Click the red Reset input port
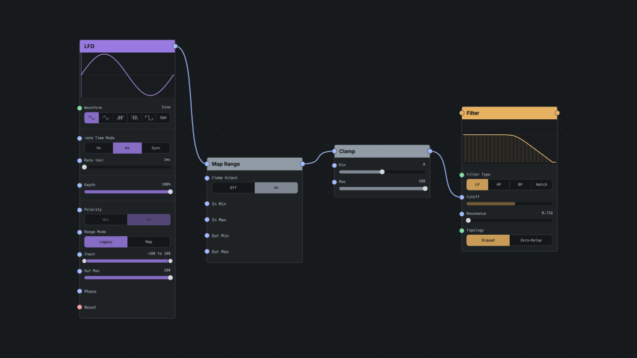 [80, 307]
